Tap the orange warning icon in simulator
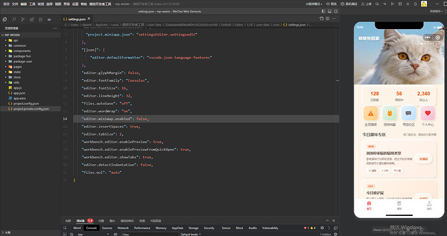447x236 pixels. click(x=371, y=113)
